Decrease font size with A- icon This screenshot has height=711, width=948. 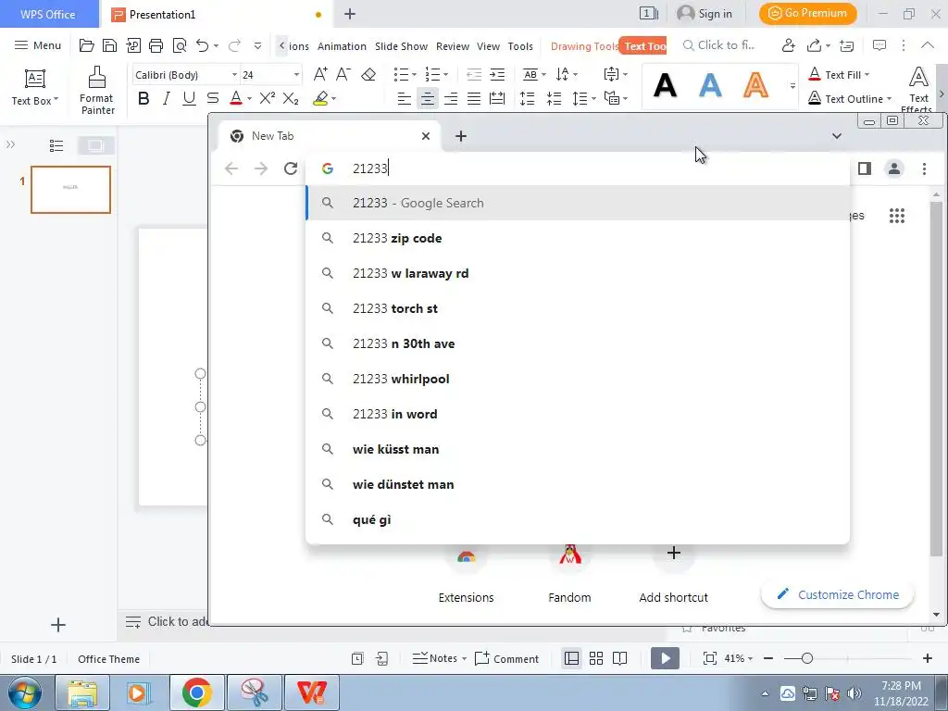coord(343,74)
